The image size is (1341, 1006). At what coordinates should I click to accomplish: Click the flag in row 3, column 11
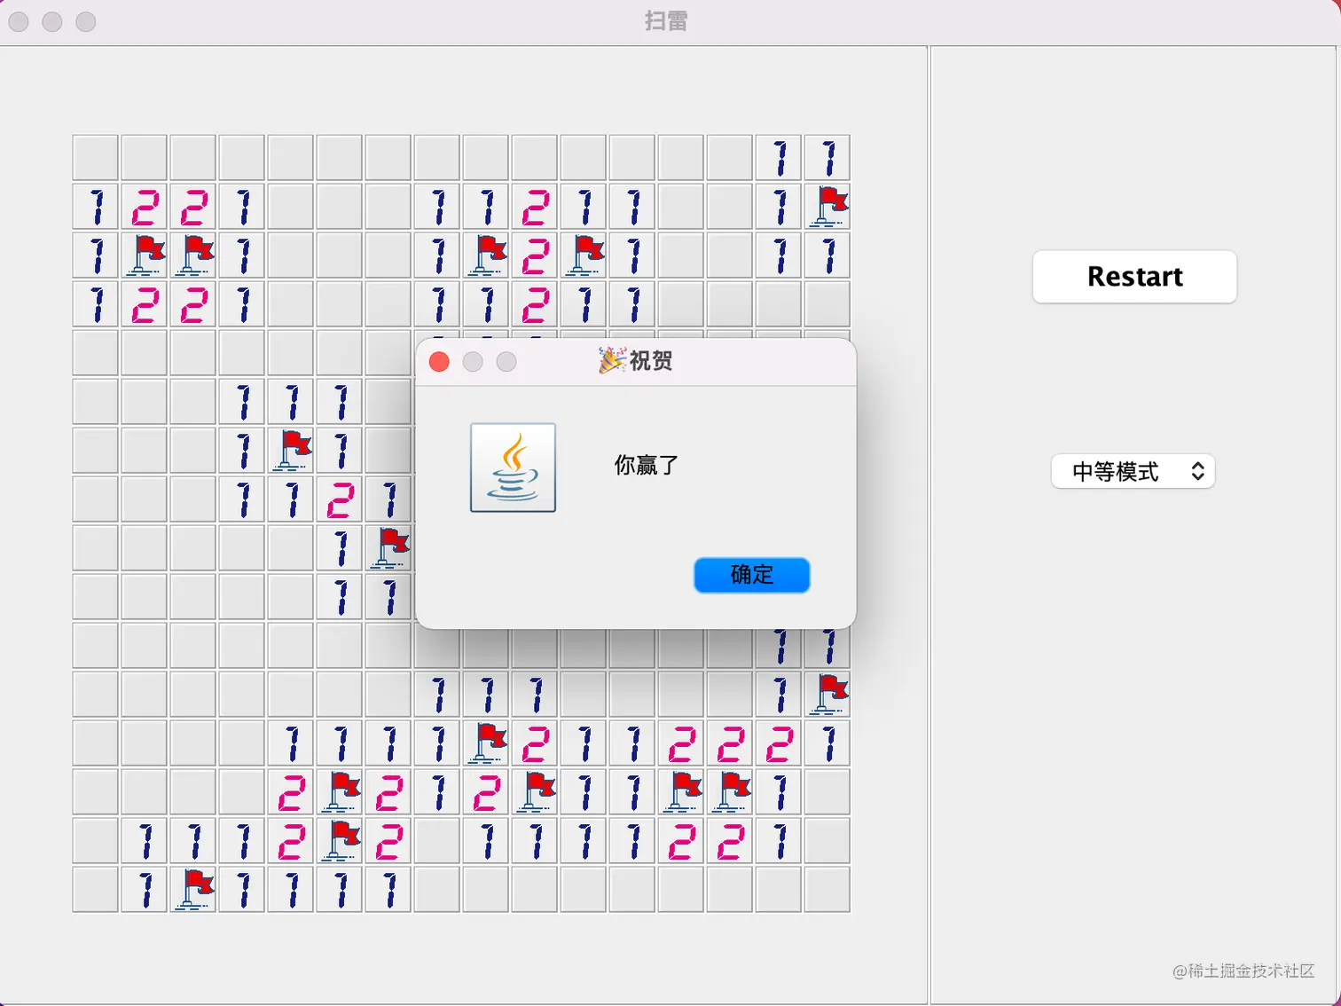coord(584,255)
